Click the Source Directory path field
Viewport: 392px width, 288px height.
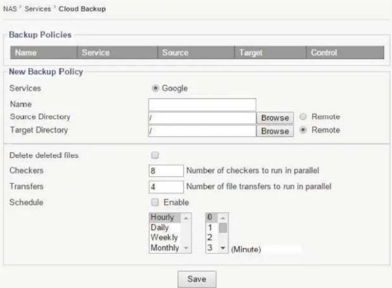pyautogui.click(x=202, y=118)
